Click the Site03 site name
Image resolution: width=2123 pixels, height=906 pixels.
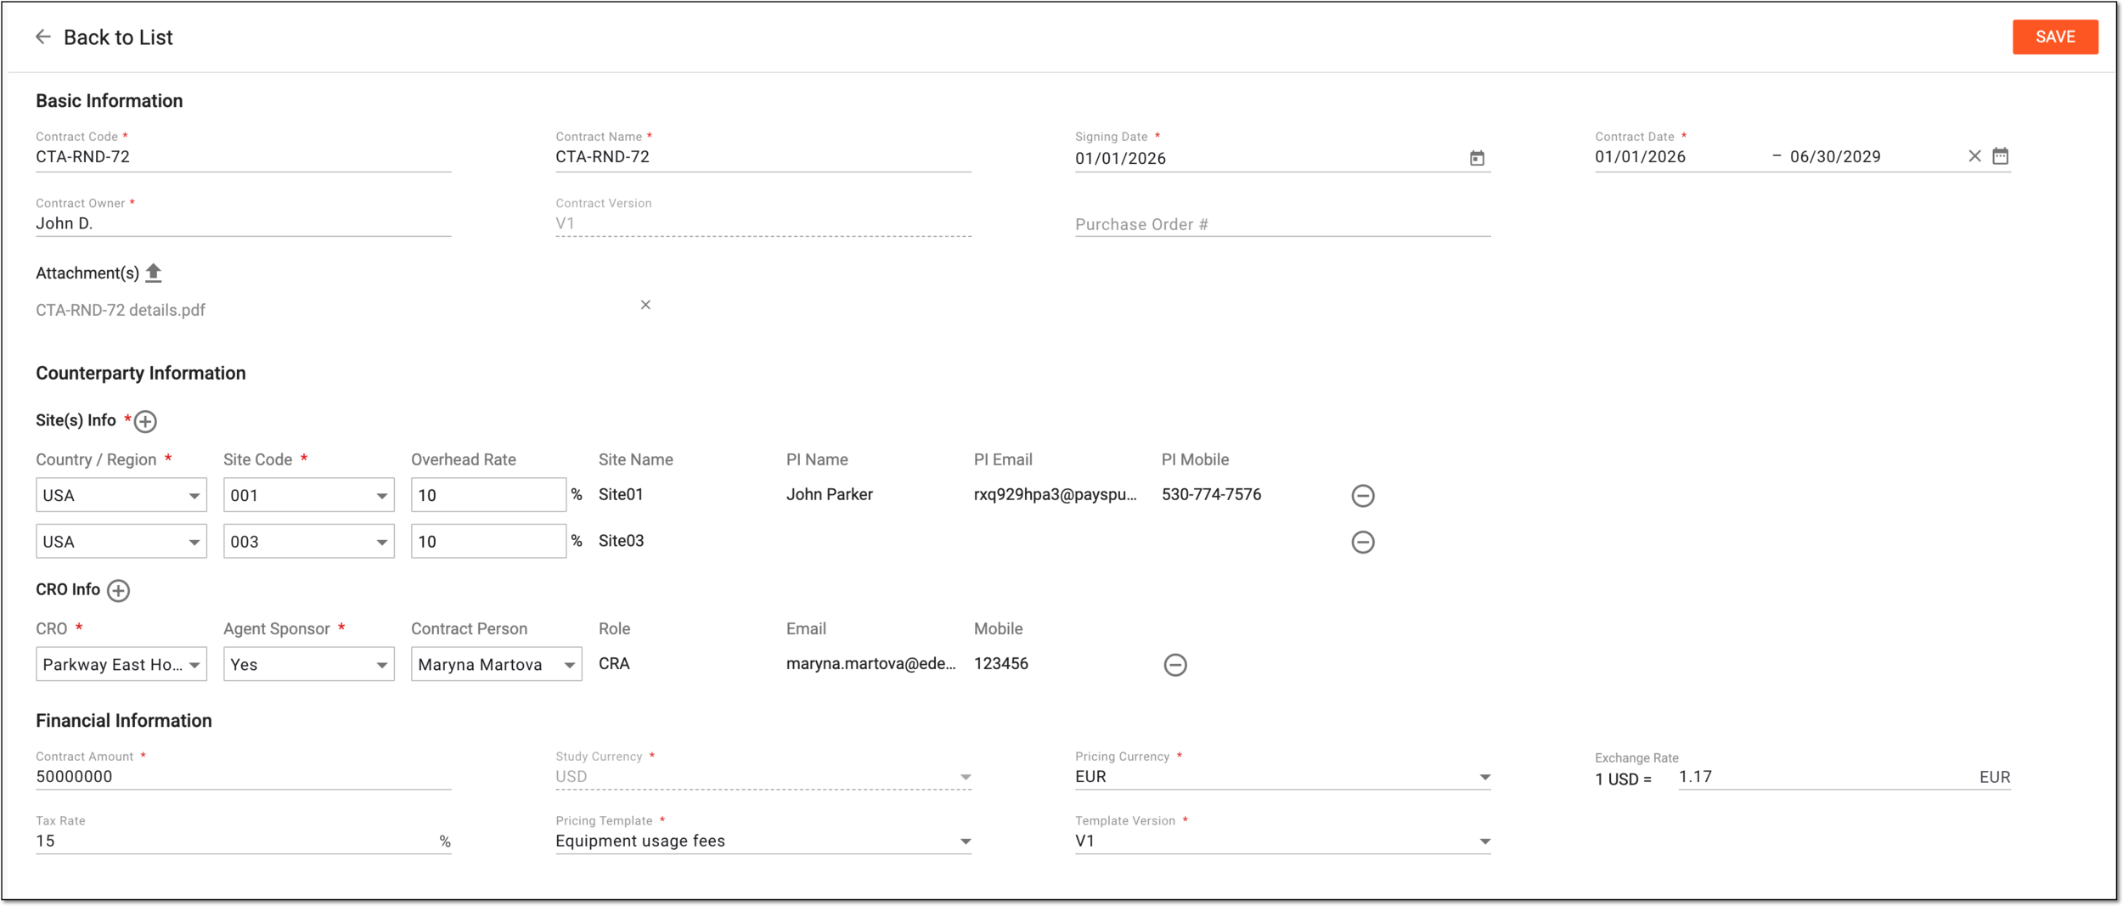pyautogui.click(x=621, y=541)
